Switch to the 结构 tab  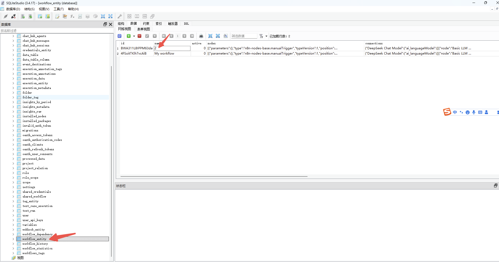[x=121, y=24]
